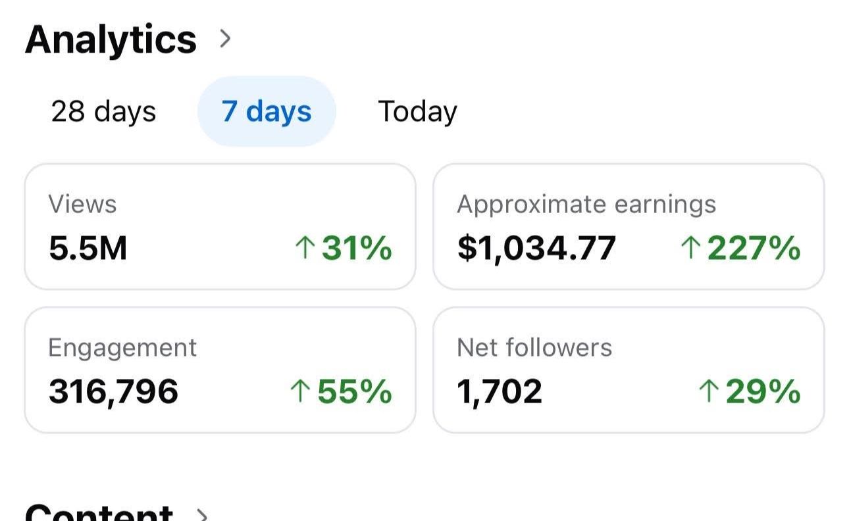Click the up arrow beside 55%

pyautogui.click(x=299, y=391)
